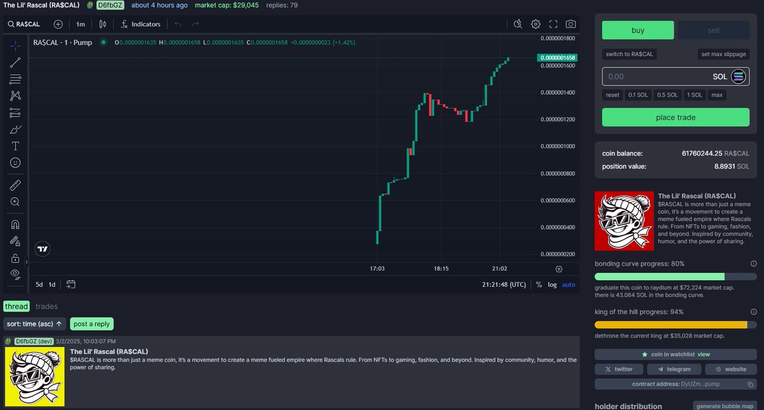Image resolution: width=764 pixels, height=410 pixels.
Task: Set amount to 0.1 SOL
Action: tap(638, 95)
